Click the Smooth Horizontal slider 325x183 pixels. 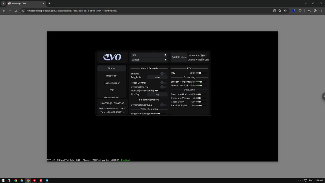pos(201,82)
